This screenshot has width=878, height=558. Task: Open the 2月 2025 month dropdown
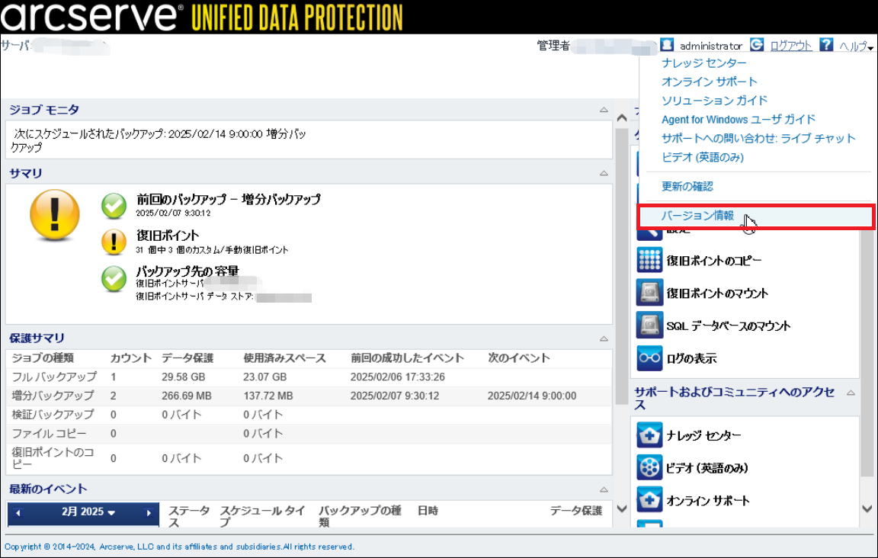pos(88,512)
